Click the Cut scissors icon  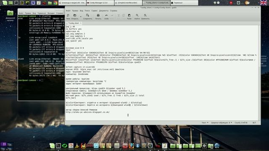coord(119,16)
